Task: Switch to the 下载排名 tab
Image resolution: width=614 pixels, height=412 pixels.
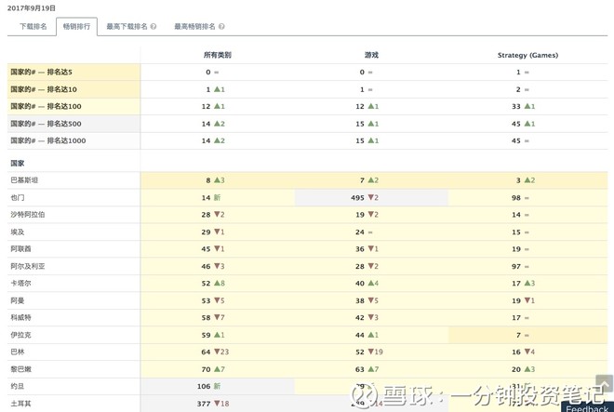Action: [x=33, y=26]
